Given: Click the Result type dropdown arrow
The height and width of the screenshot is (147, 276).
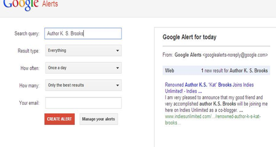Looking at the screenshot, I should click(117, 51).
